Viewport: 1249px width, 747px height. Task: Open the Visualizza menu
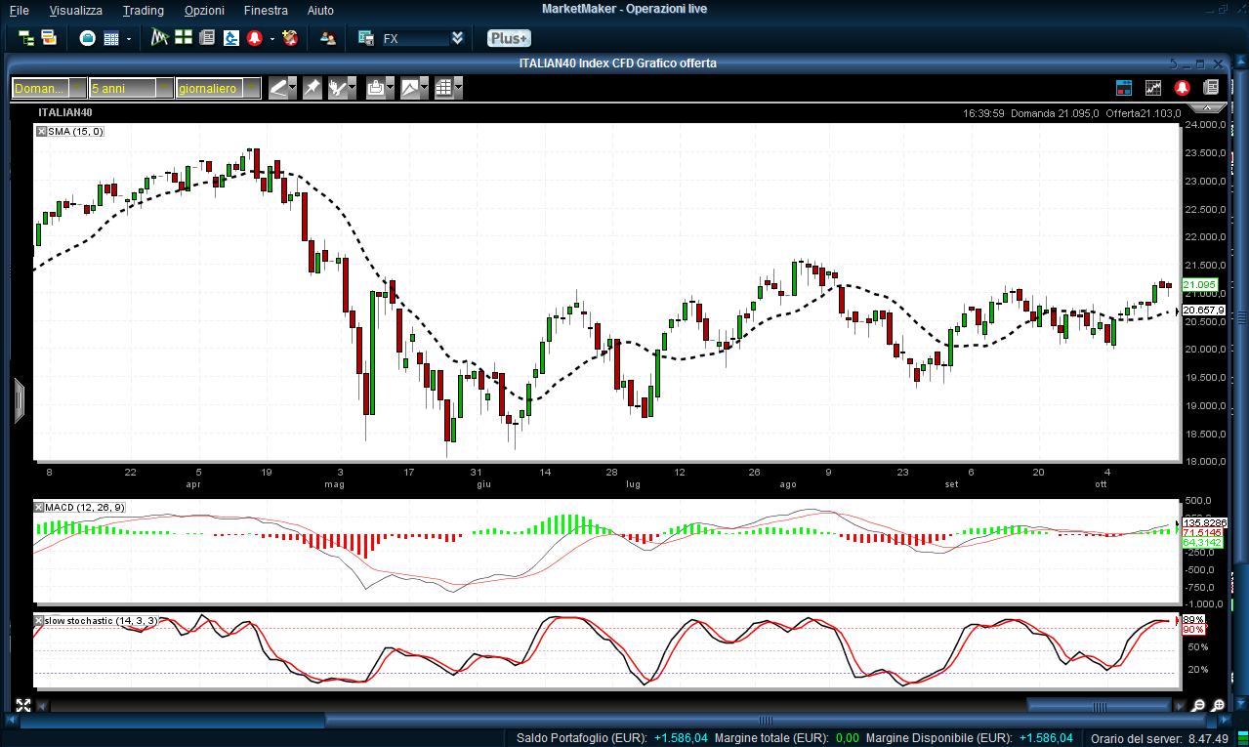pyautogui.click(x=75, y=11)
